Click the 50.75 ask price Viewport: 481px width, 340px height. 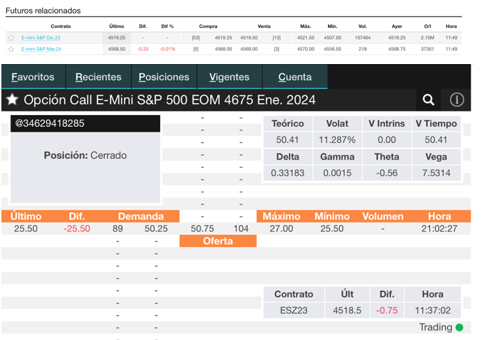202,229
